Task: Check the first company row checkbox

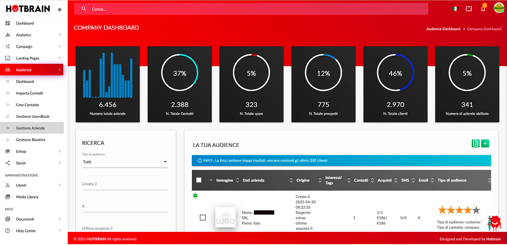Action: (203, 218)
